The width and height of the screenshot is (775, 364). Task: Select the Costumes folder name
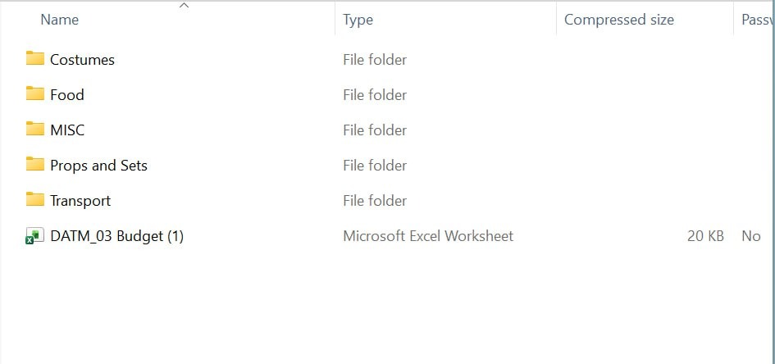click(x=82, y=60)
